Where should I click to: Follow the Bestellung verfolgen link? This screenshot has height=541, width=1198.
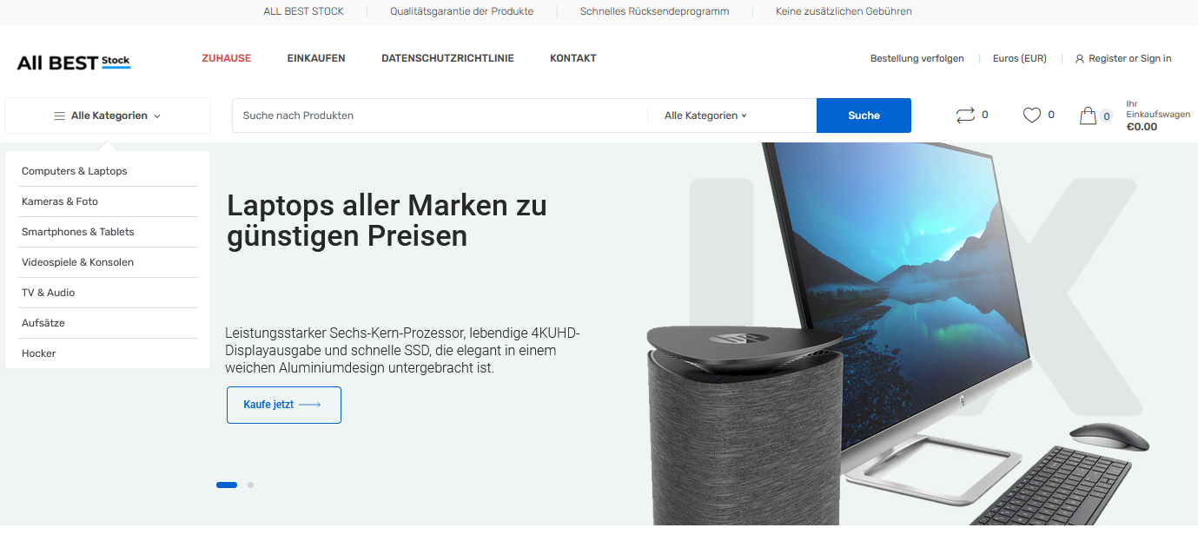click(x=917, y=59)
